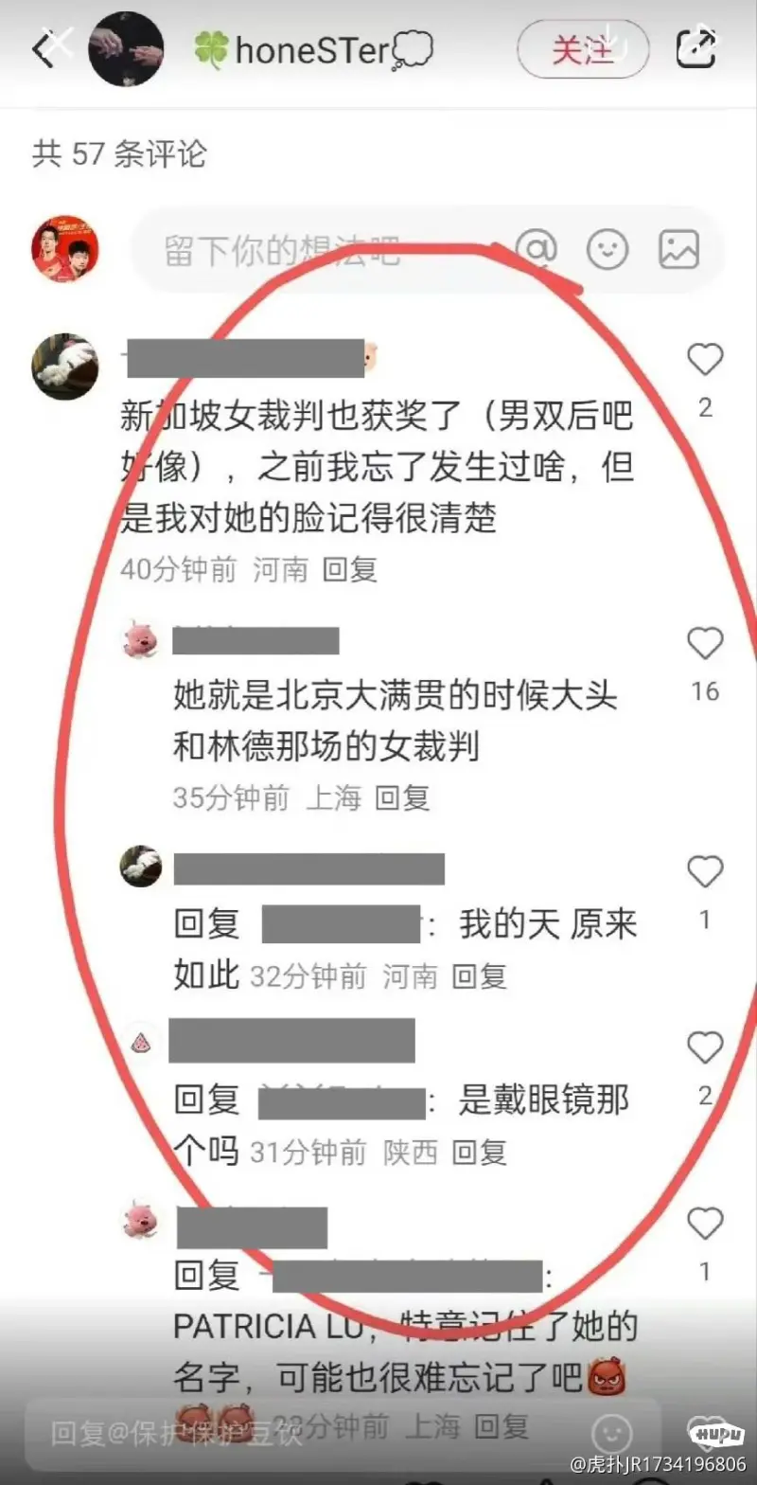Reply to the 35分钟前 上海 comment
The height and width of the screenshot is (1485, 757).
403,798
